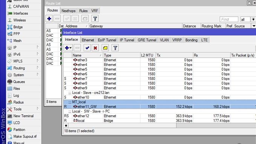Screen dimensions: 256x144
Task: Switch to the Ethernet tab
Action: click(88, 40)
